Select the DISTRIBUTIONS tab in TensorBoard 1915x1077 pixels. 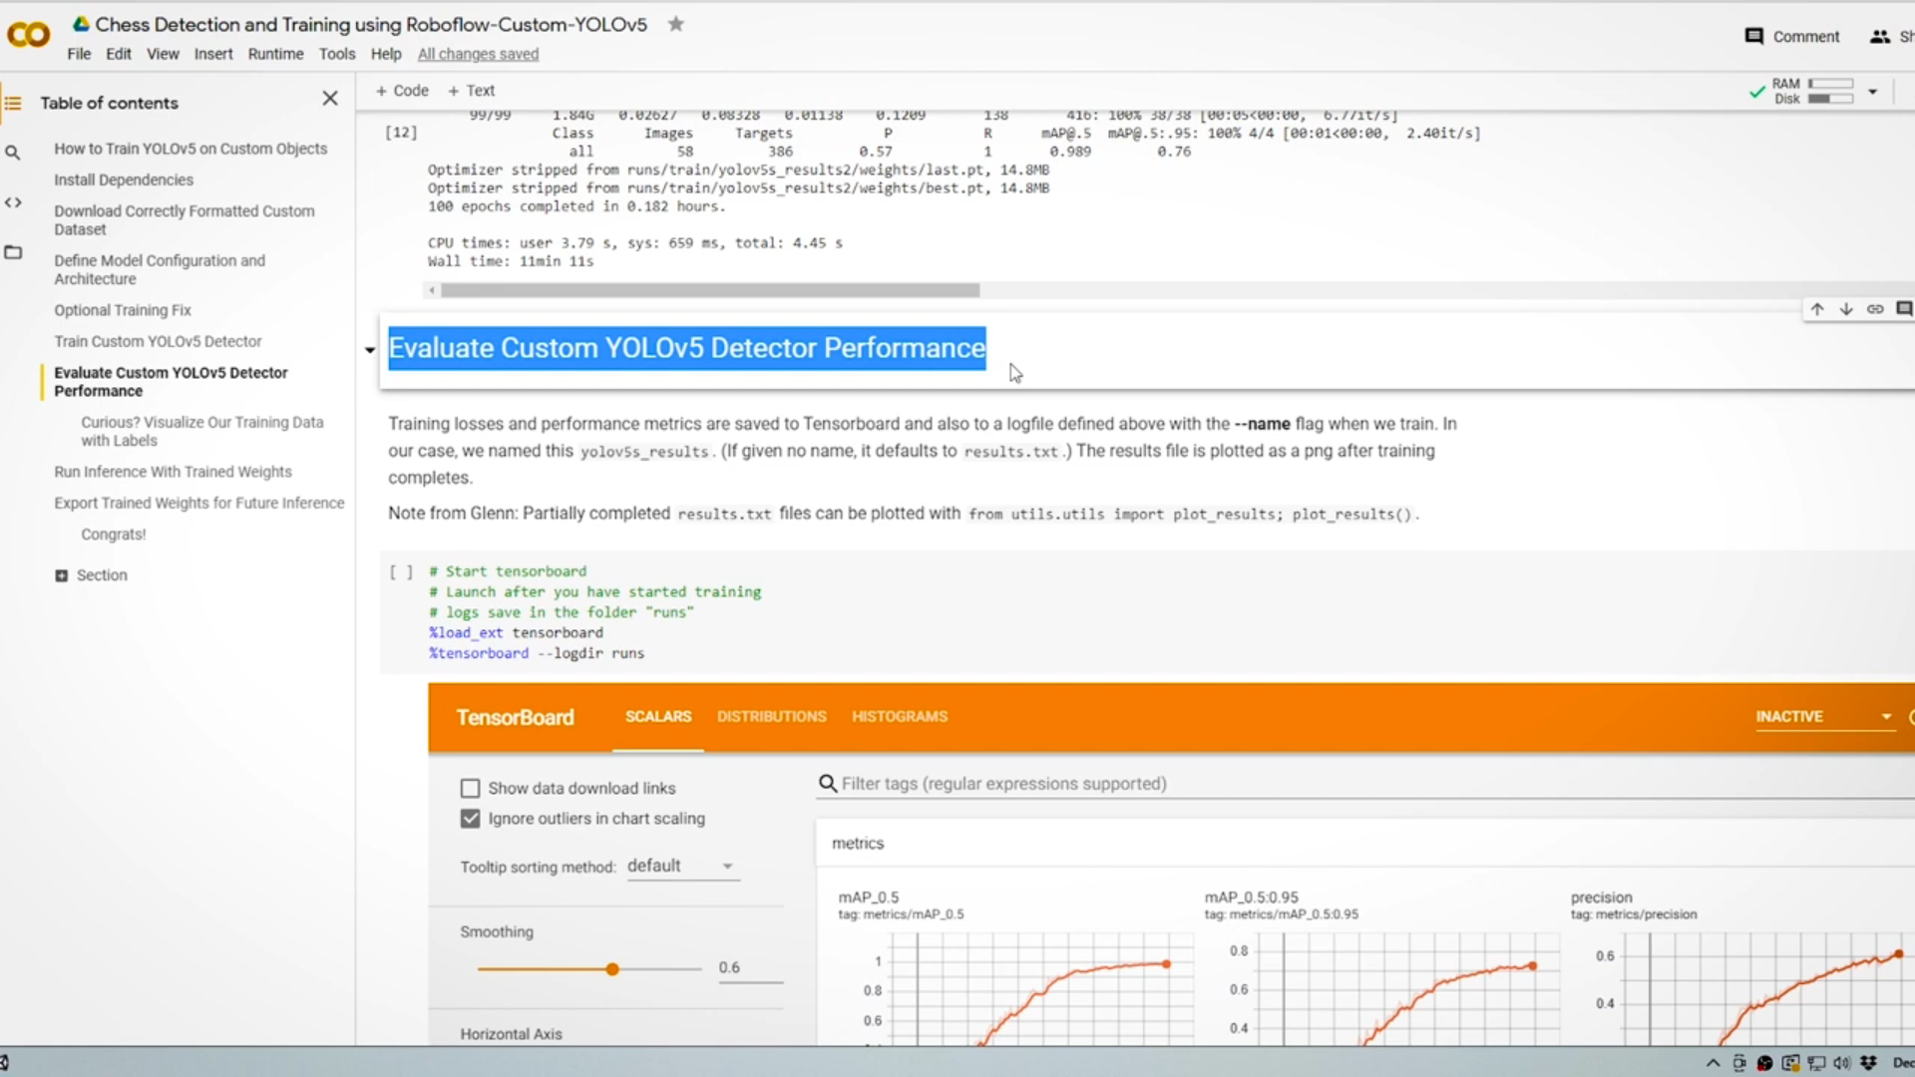[771, 715]
